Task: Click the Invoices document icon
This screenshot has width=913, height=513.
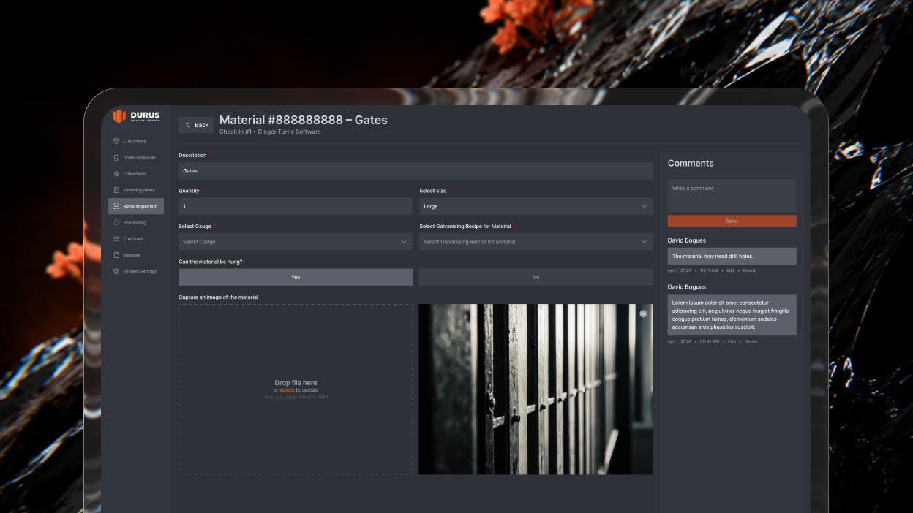Action: (x=116, y=255)
